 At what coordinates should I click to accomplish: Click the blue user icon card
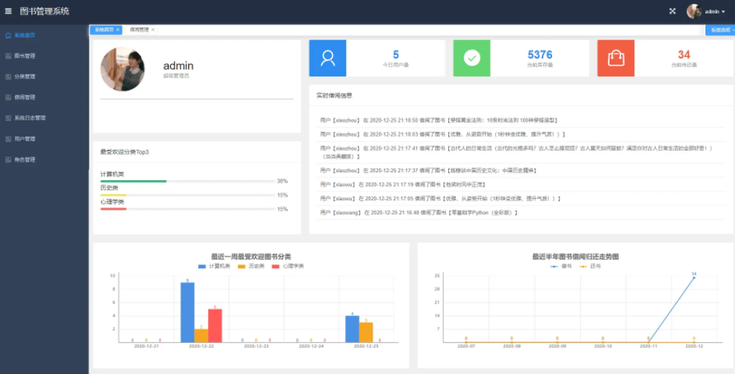point(328,58)
